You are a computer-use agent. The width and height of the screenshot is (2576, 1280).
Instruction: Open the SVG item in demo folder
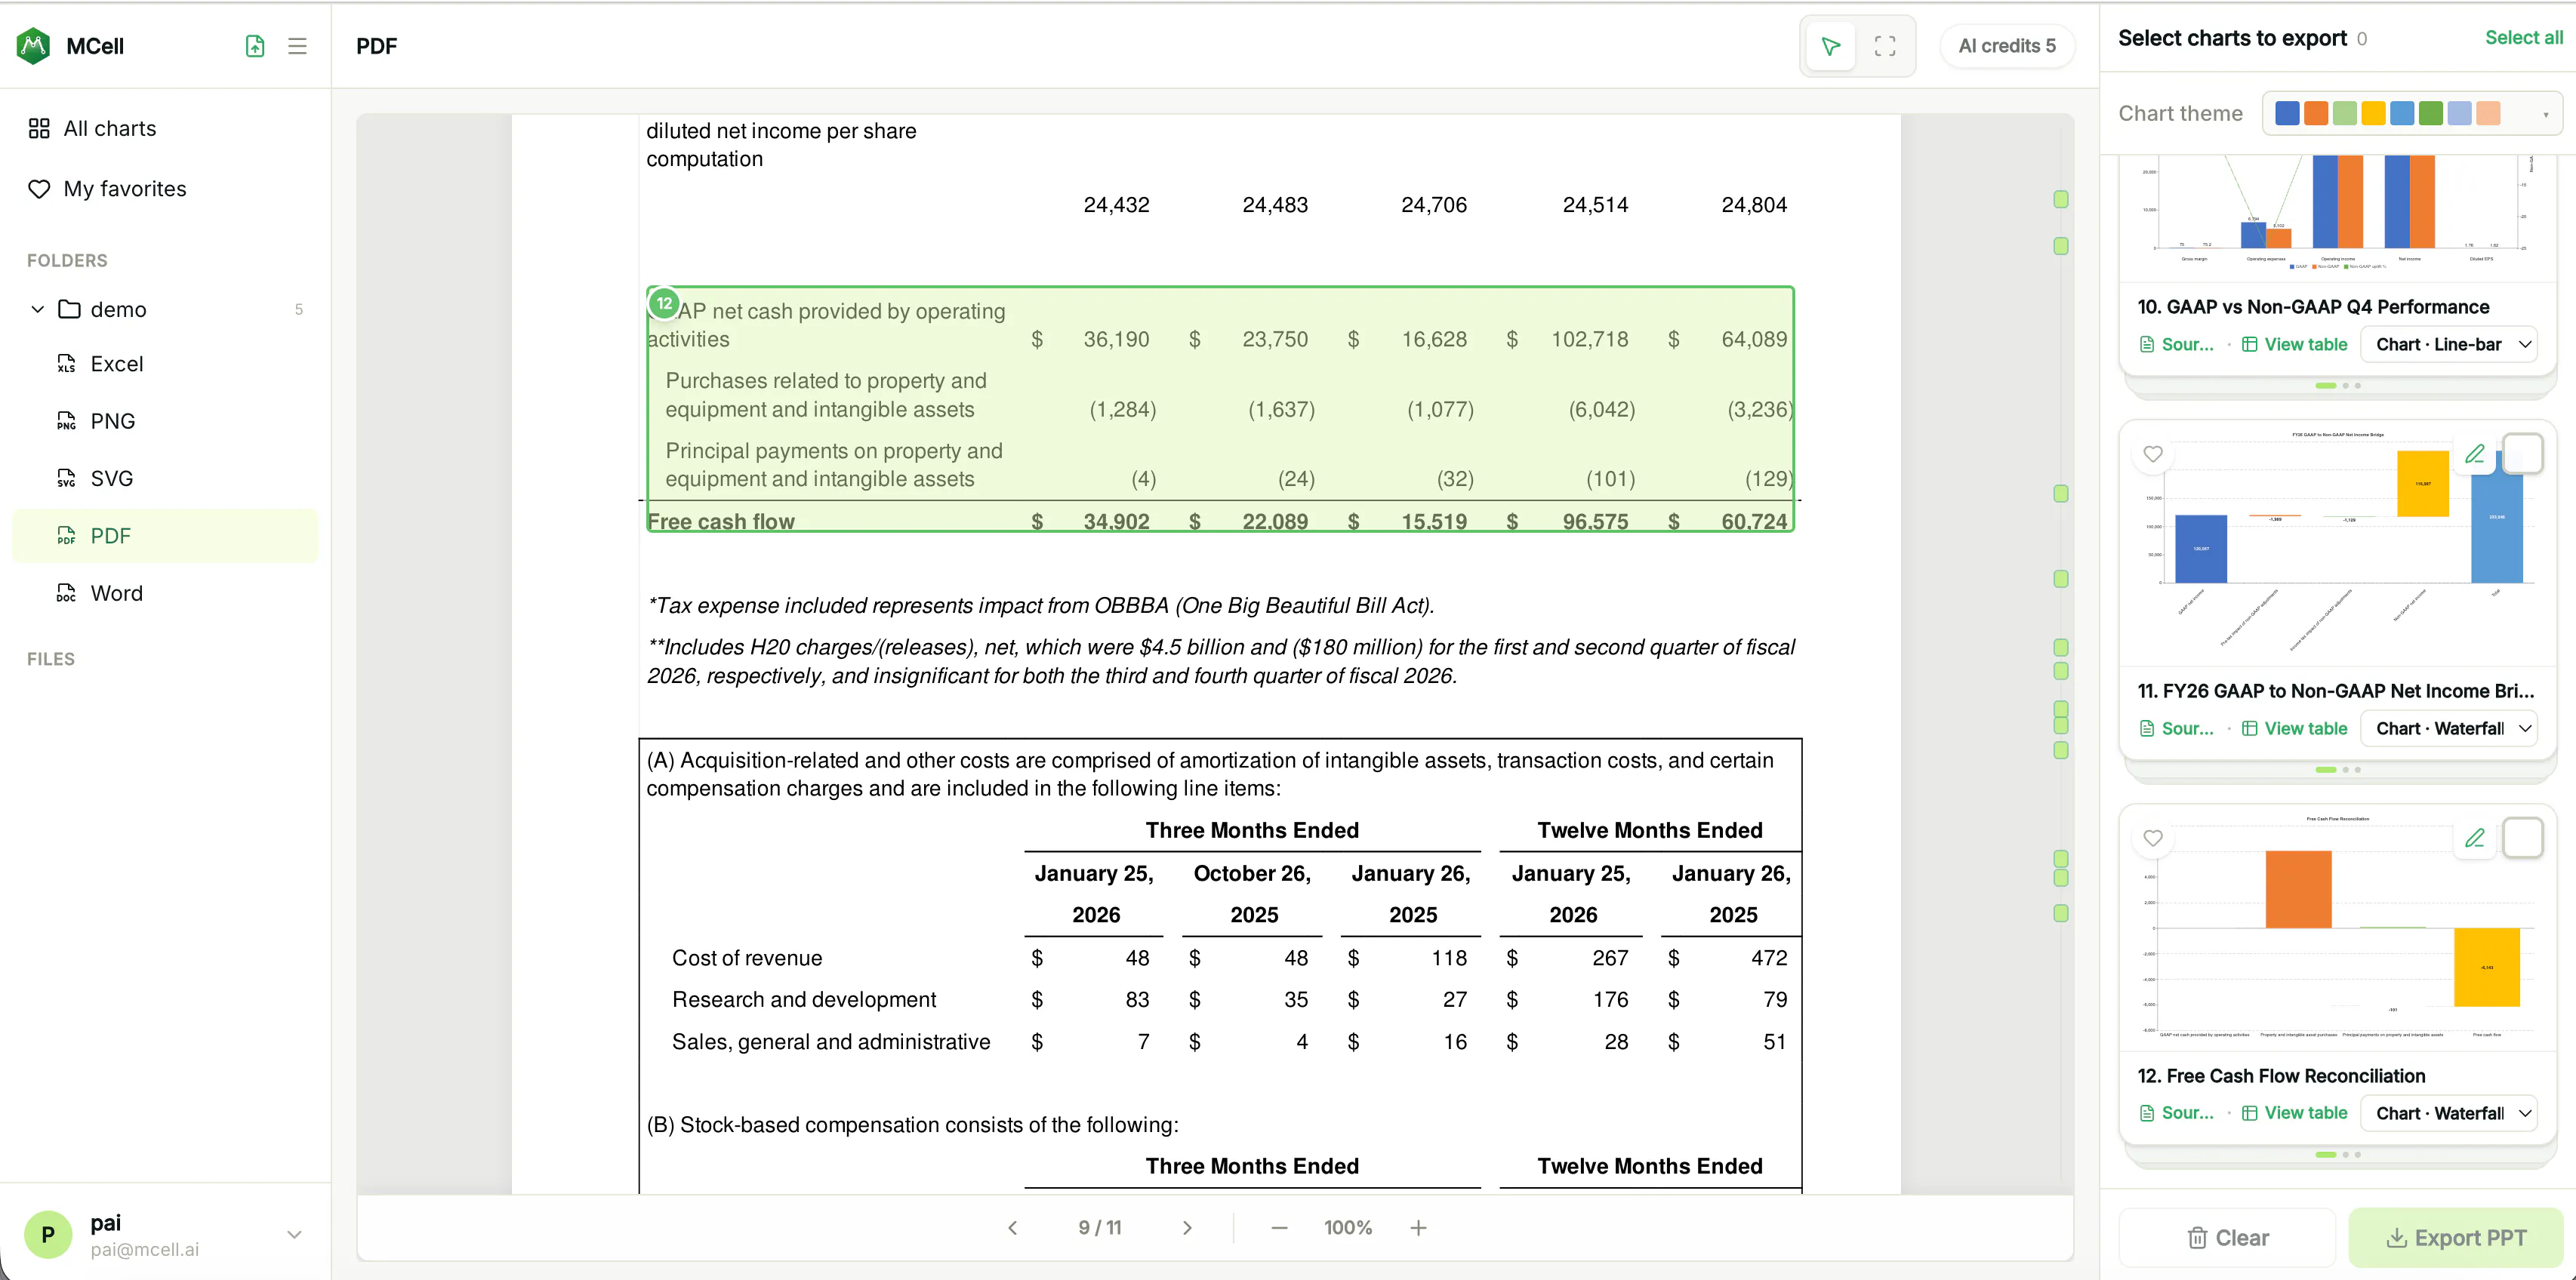coord(165,478)
